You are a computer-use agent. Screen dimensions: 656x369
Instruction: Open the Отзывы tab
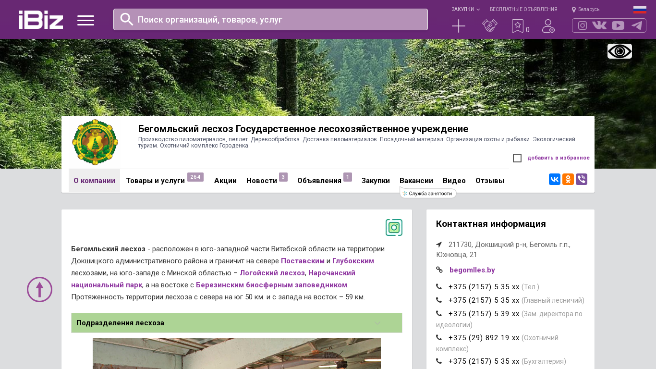tap(490, 181)
